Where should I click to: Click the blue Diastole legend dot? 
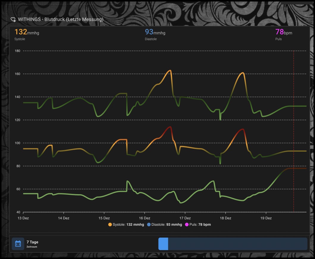coord(149,225)
